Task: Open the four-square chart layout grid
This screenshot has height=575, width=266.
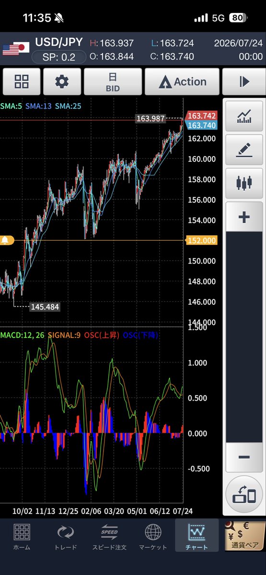Action: click(22, 82)
